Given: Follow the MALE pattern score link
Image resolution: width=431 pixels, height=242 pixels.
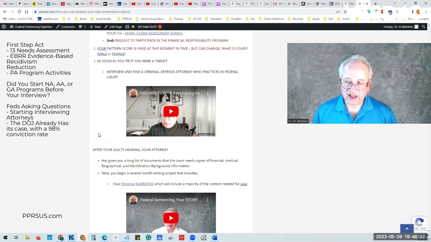Looking at the screenshot, I should click(102, 54).
